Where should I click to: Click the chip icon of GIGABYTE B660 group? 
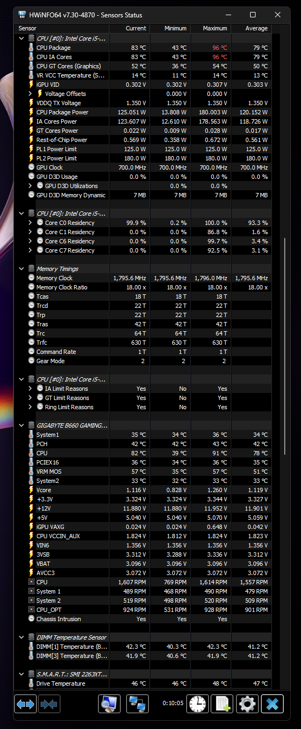coord(31,425)
